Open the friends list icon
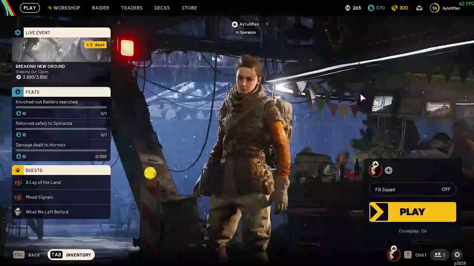This screenshot has width=474, height=266. 438,255
